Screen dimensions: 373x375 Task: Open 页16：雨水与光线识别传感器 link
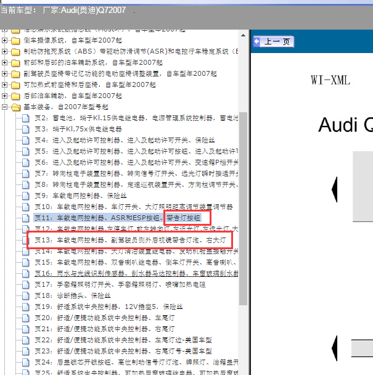136,273
